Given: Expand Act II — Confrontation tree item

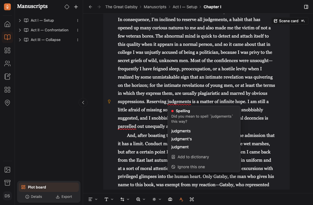Looking at the screenshot, I should (20, 30).
